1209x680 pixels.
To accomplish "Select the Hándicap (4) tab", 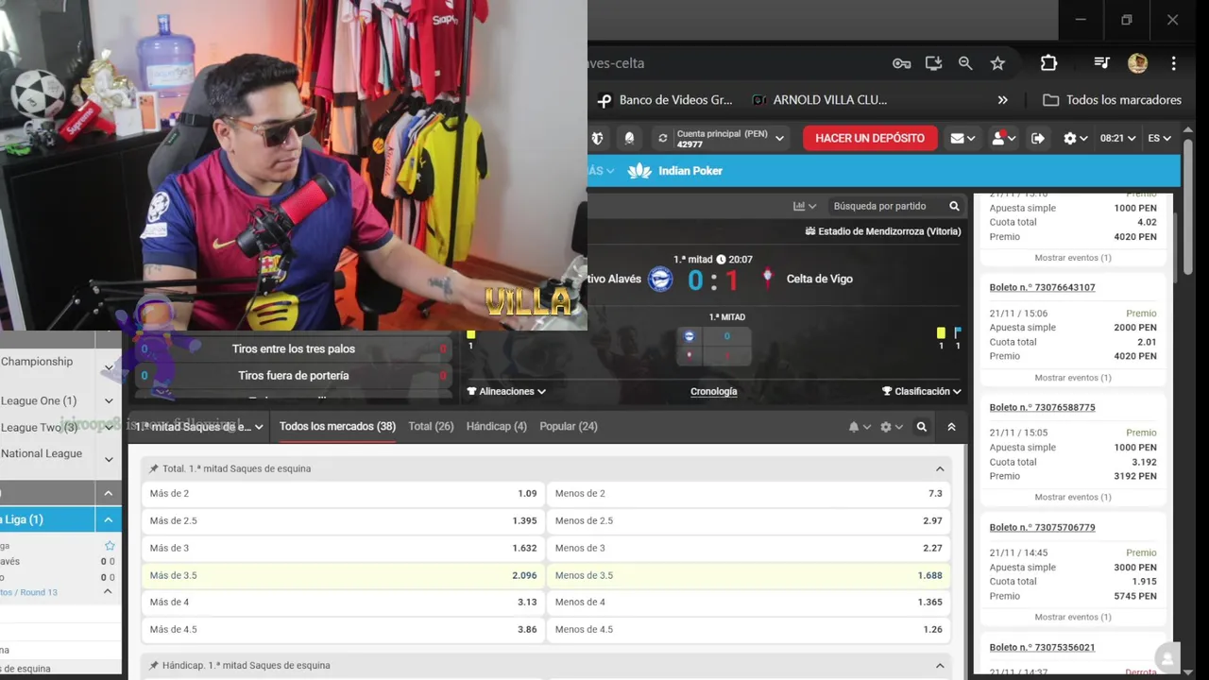I will (496, 427).
